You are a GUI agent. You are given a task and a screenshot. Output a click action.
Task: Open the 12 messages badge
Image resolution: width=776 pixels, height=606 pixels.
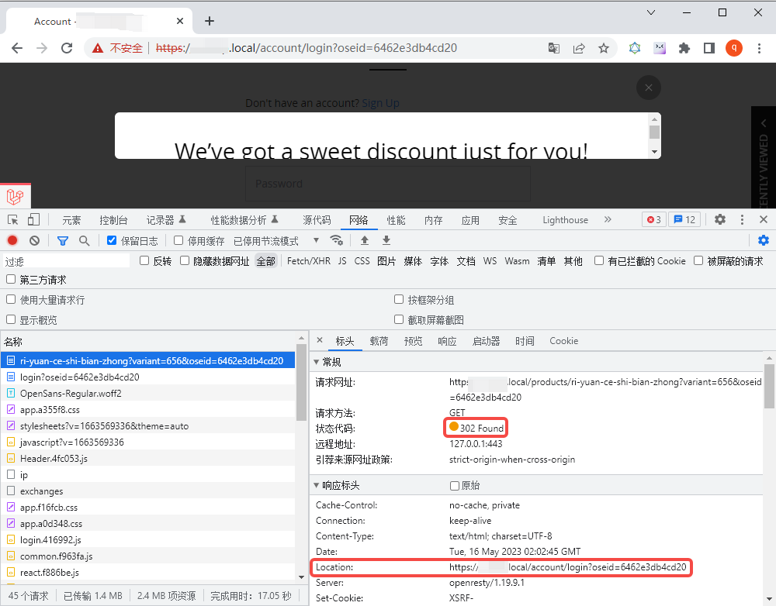(684, 219)
